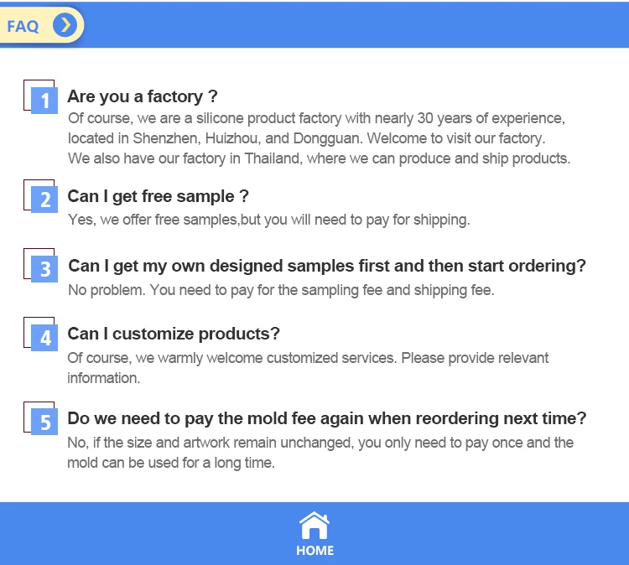Open the FAQ tab label
Viewport: 629px width, 565px height.
click(x=23, y=26)
